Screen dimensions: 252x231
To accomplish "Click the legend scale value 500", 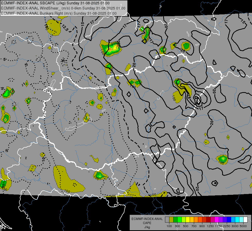I will click(x=186, y=226).
